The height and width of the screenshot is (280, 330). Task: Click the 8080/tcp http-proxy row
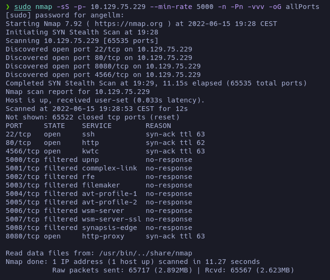(x=105, y=236)
